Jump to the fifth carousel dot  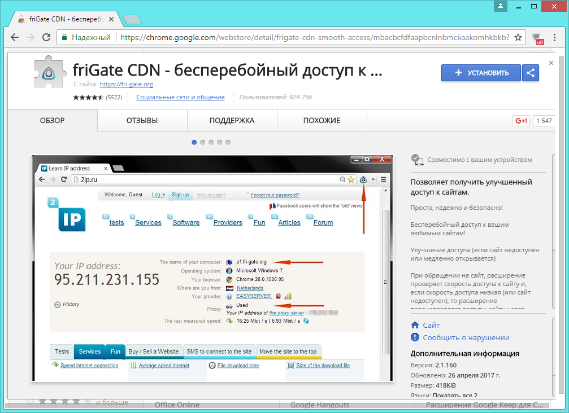tap(228, 142)
